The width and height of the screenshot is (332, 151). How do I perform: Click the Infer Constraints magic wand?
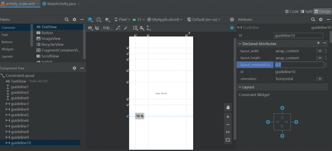tap(126, 28)
